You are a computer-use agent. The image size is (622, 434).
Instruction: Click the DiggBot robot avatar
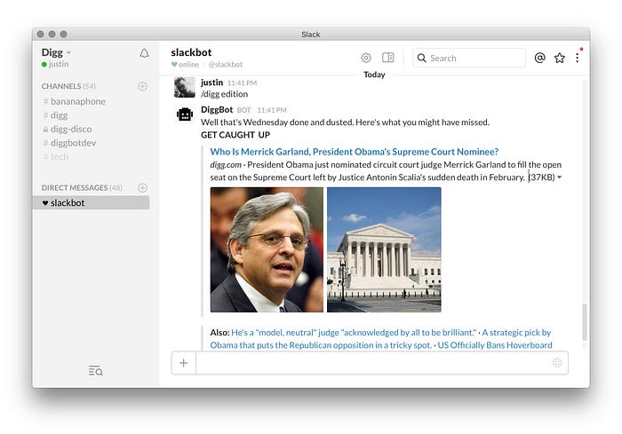(x=185, y=115)
